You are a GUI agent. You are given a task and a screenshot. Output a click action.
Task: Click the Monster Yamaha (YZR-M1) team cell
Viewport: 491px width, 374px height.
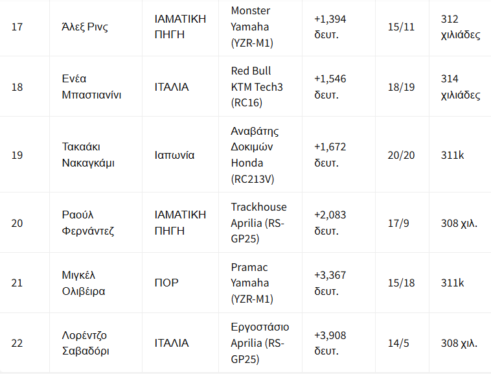click(x=260, y=27)
